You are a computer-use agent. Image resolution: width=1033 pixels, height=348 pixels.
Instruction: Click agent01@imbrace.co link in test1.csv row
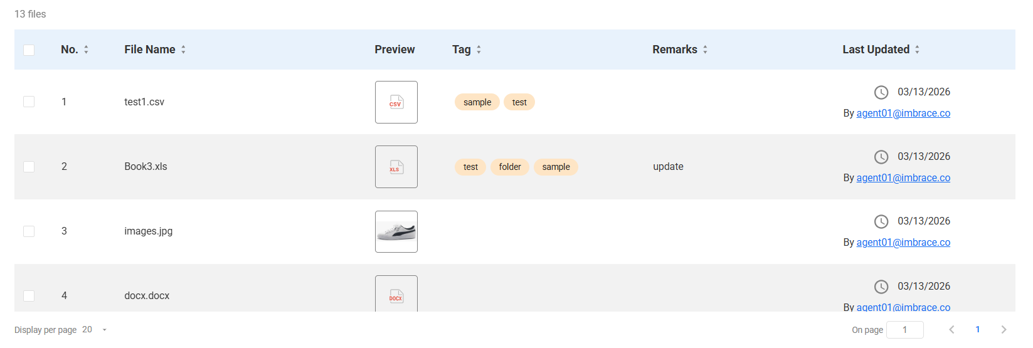903,113
